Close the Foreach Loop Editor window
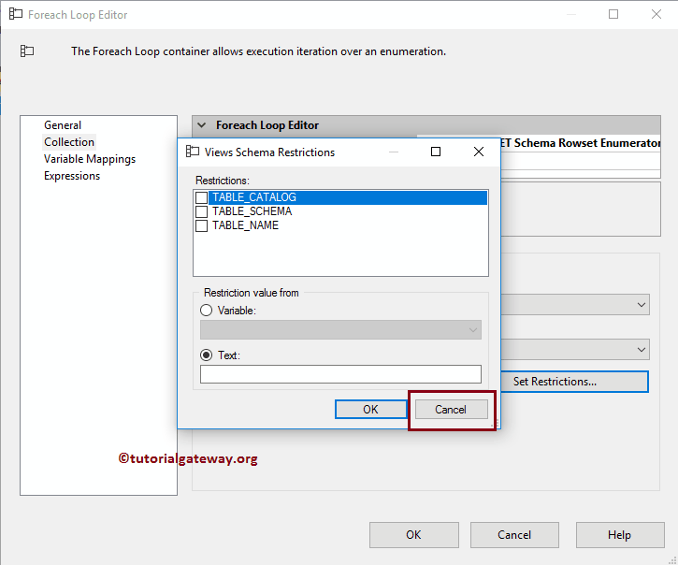This screenshot has height=565, width=678. (x=656, y=14)
